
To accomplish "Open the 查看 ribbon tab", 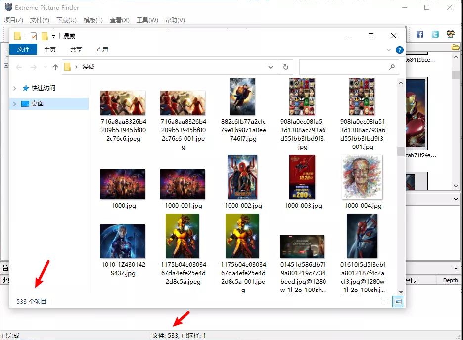I will tap(102, 49).
